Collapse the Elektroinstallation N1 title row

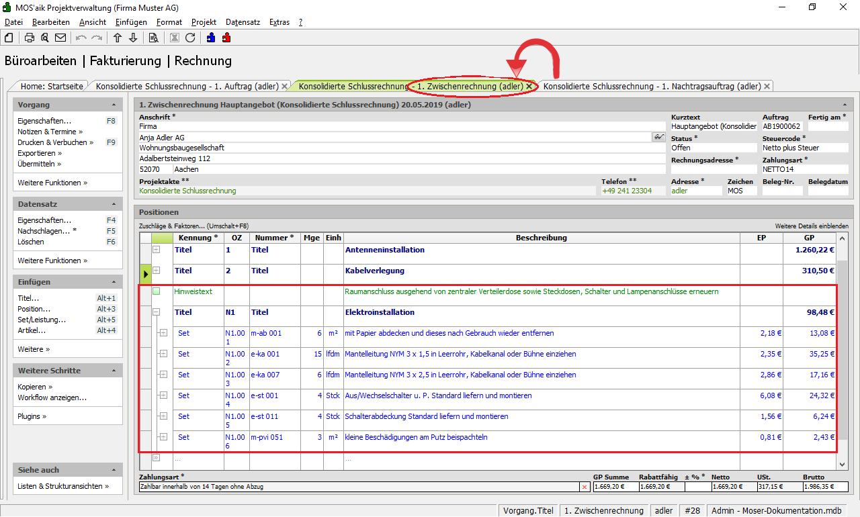click(x=156, y=312)
